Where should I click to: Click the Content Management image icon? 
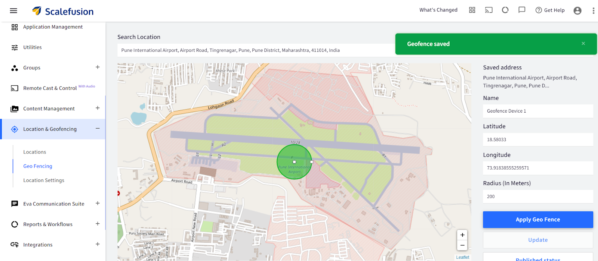pyautogui.click(x=15, y=109)
